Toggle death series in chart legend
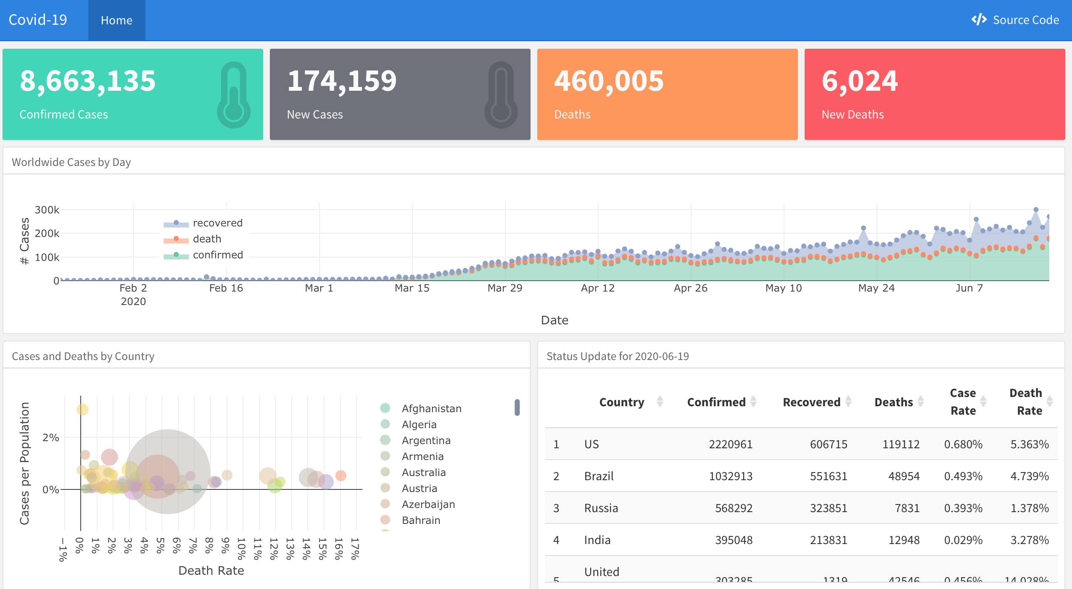Viewport: 1072px width, 589px height. point(207,239)
